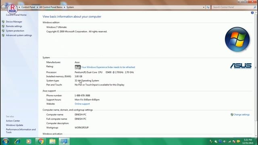Expand the address bar history dropdown

tap(204, 7)
